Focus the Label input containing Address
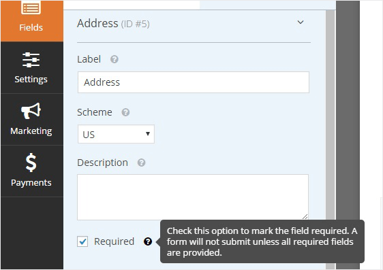383x270 pixels. coord(194,82)
